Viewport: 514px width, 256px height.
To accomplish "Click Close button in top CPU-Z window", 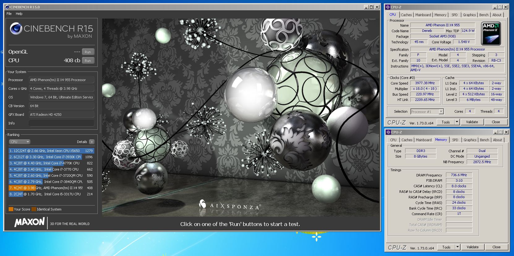I will click(x=496, y=122).
